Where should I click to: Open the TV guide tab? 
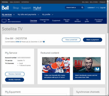(x=87, y=21)
